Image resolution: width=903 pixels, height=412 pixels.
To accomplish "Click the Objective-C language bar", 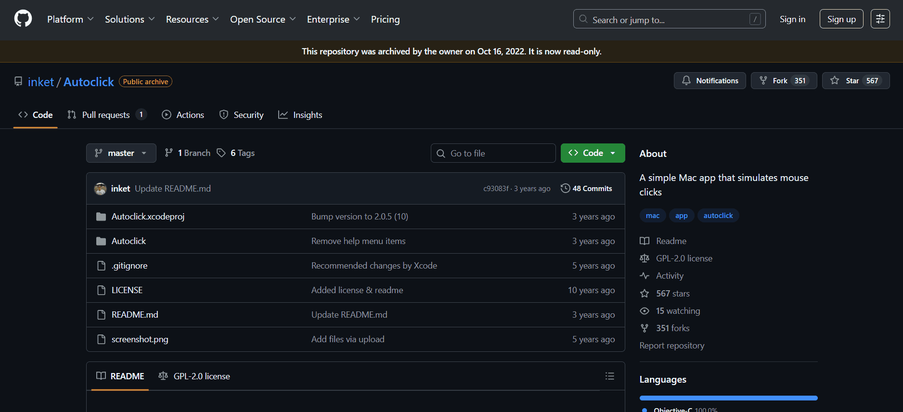I will click(x=728, y=398).
